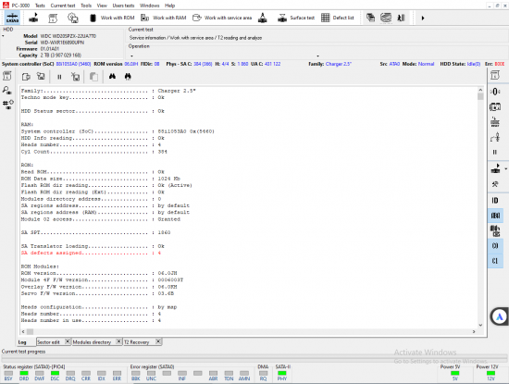The height and width of the screenshot is (384, 509).
Task: Open Work with RAM tool
Action: [164, 18]
